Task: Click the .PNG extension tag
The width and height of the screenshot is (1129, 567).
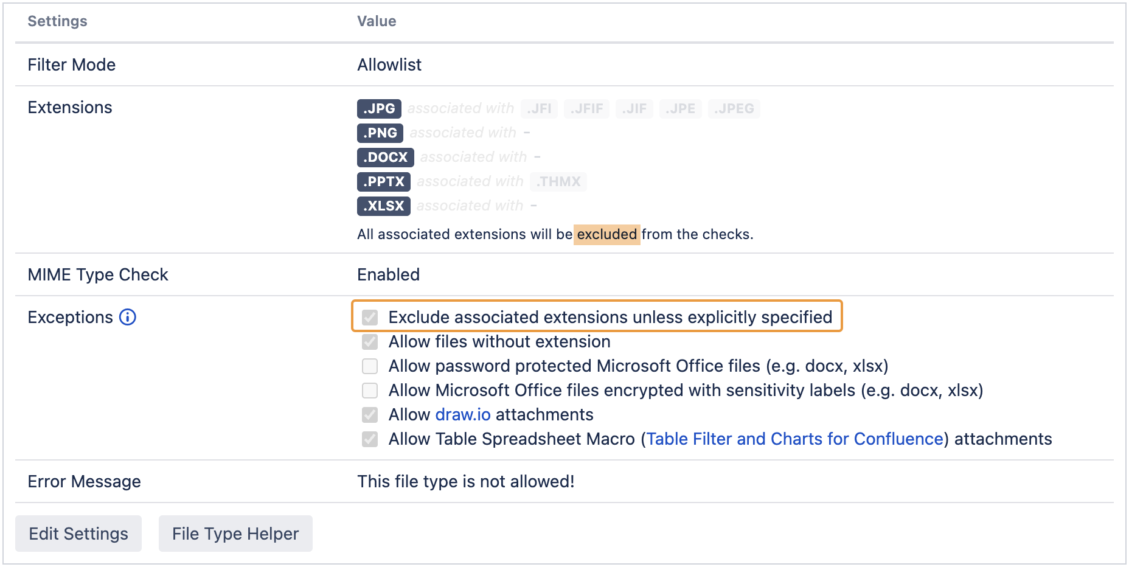Action: pyautogui.click(x=380, y=133)
